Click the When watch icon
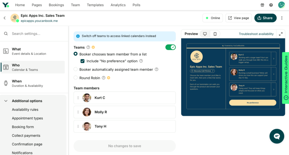This screenshot has width=289, height=155. click(x=6, y=83)
